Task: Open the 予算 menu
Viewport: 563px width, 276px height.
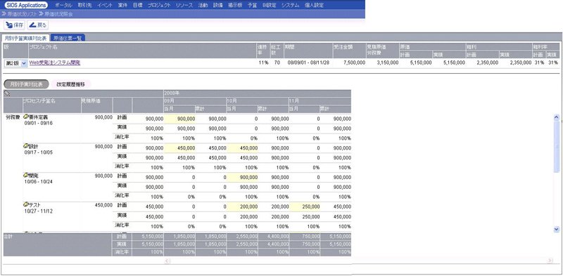Action: pyautogui.click(x=253, y=6)
